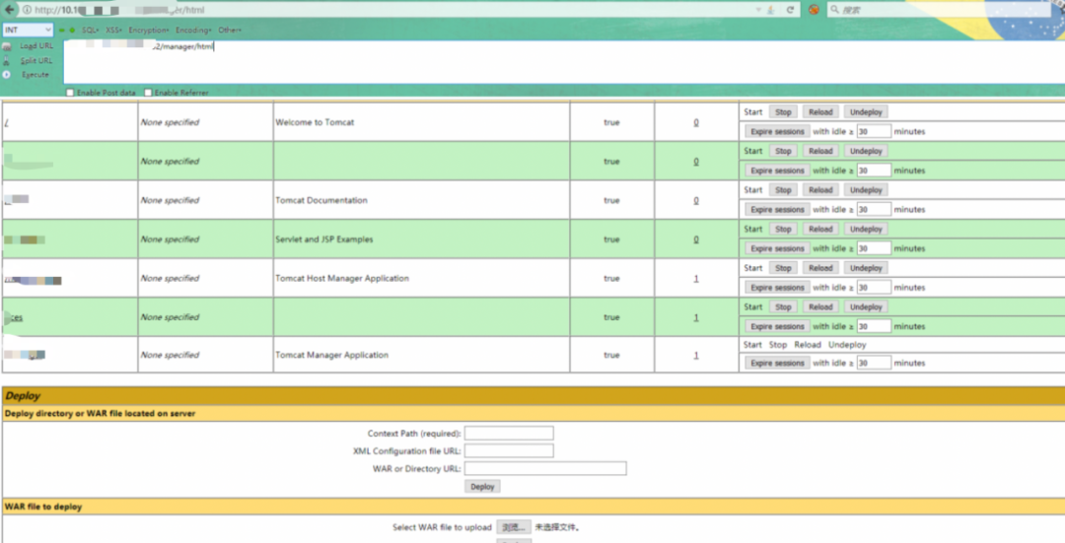Screen dimensions: 1065x543
Task: Stop the Tomcat Host Manager Application
Action: click(783, 268)
